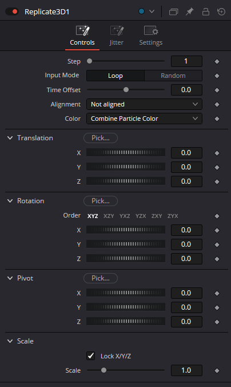Click the Pivot X value field
231x387 pixels.
click(x=186, y=293)
